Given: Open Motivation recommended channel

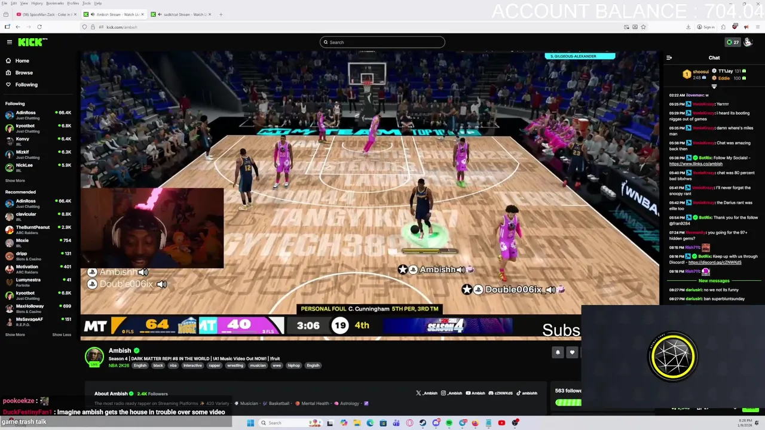Looking at the screenshot, I should (38, 269).
